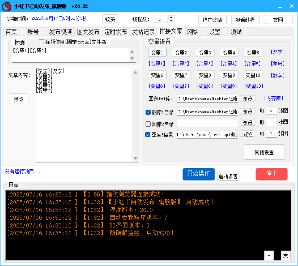Click the 线程数 value field
Image resolution: width=298 pixels, height=266 pixels.
pyautogui.click(x=160, y=19)
